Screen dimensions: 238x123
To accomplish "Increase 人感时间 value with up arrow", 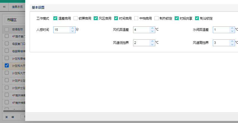I will [73, 28].
